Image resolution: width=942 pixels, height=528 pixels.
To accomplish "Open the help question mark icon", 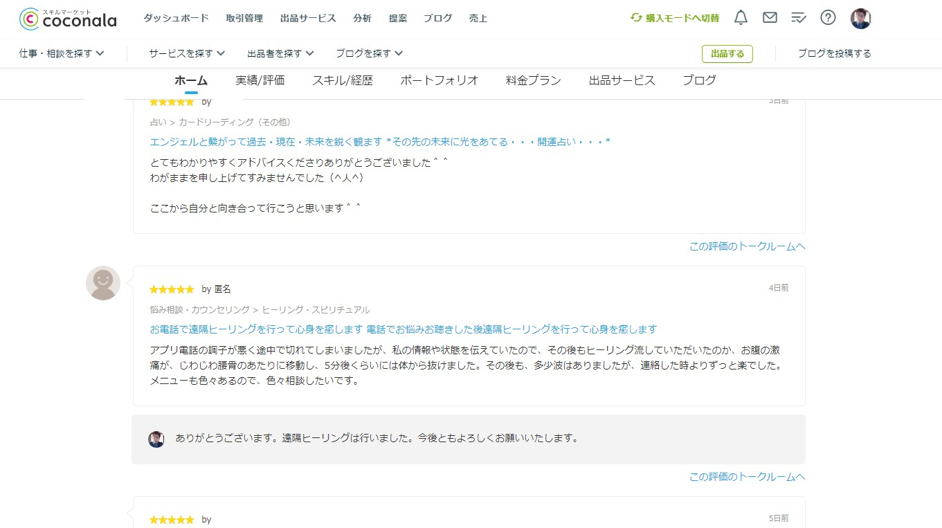I will click(x=828, y=18).
